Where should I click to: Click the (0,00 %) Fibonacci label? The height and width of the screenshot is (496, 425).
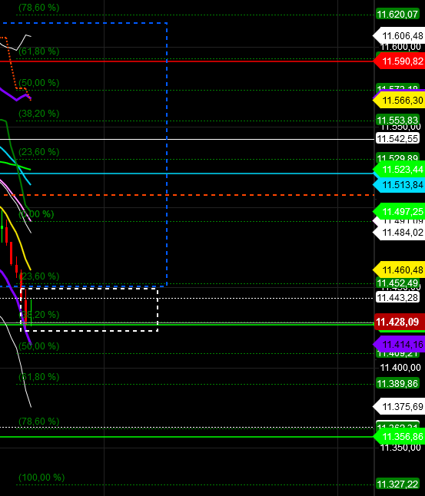click(36, 214)
